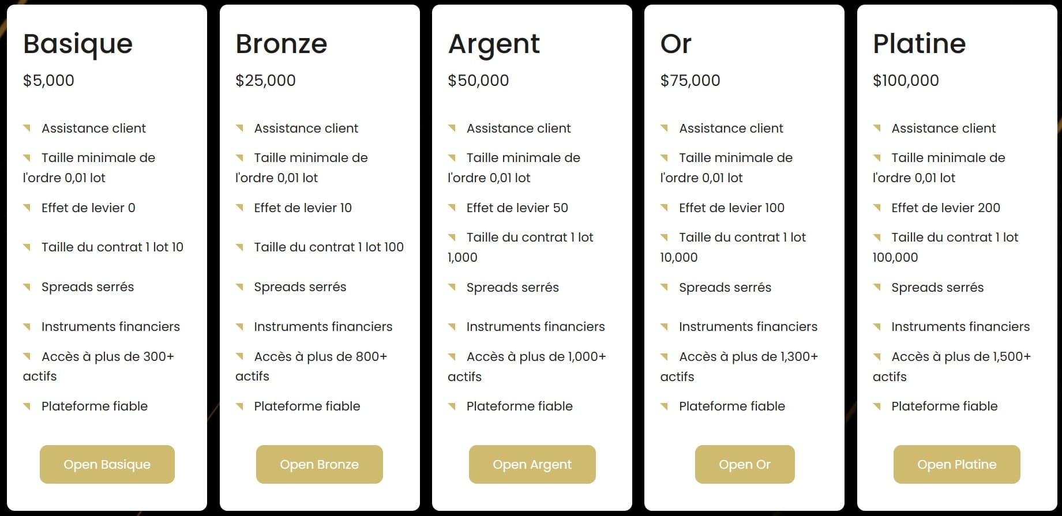Viewport: 1062px width, 516px height.
Task: Click the $75,000 price in the Or card
Action: (x=690, y=80)
